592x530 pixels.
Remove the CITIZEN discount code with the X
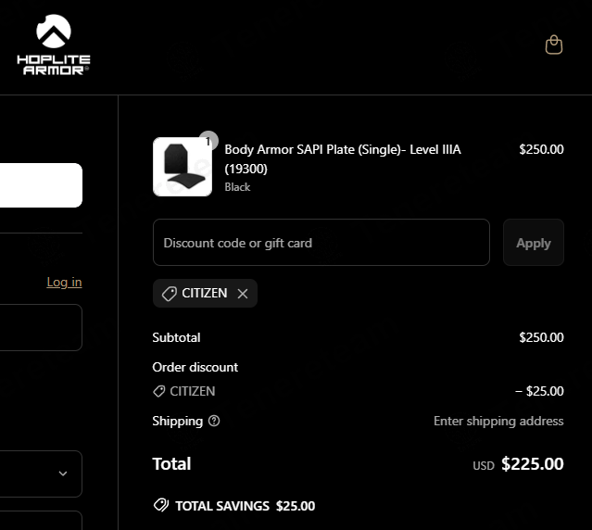click(x=243, y=294)
